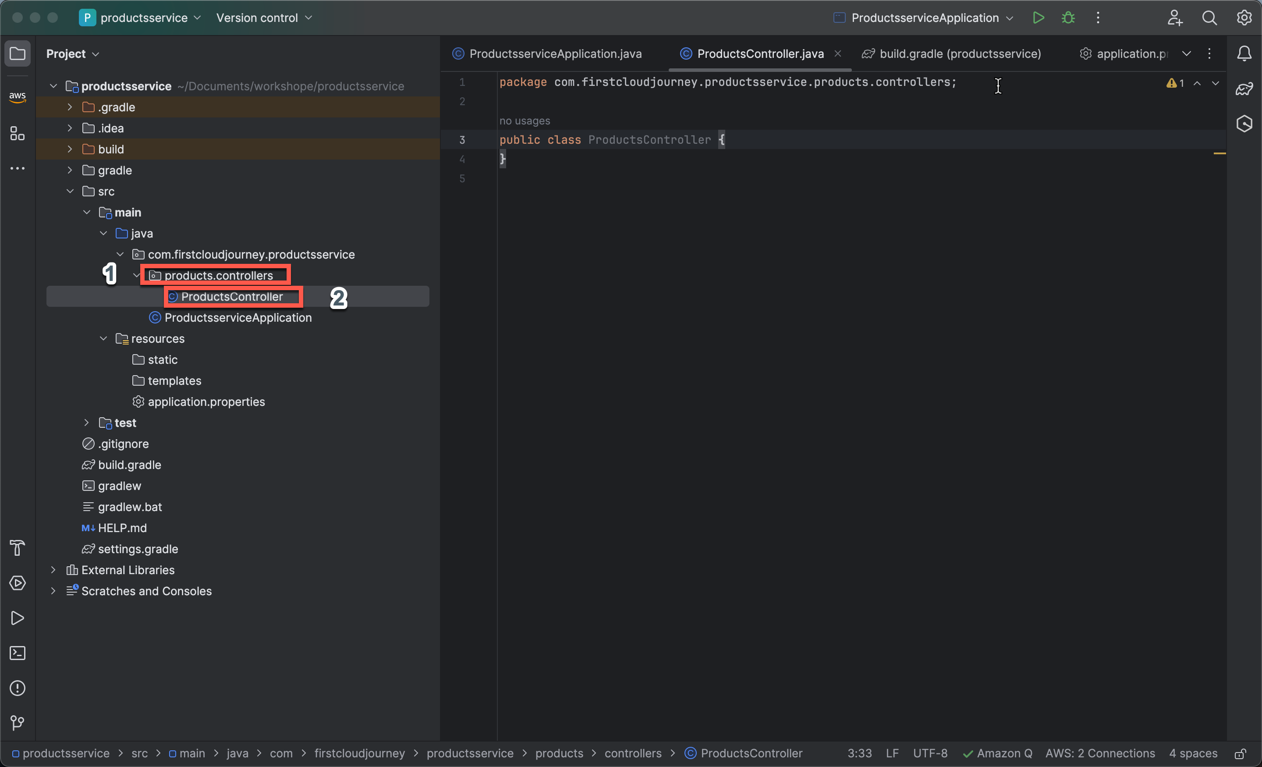
Task: Click 3:33 line column indicator
Action: pos(859,753)
